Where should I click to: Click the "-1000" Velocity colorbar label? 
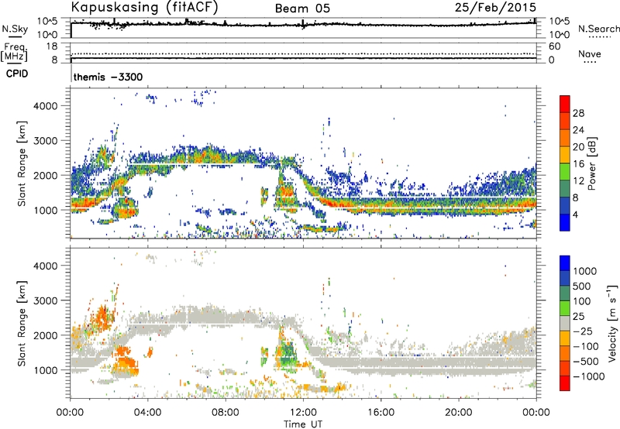(588, 376)
